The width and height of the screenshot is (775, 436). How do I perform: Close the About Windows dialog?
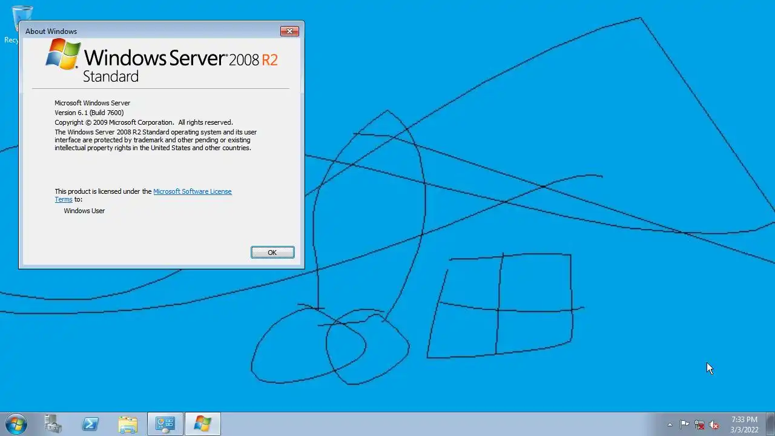(289, 31)
